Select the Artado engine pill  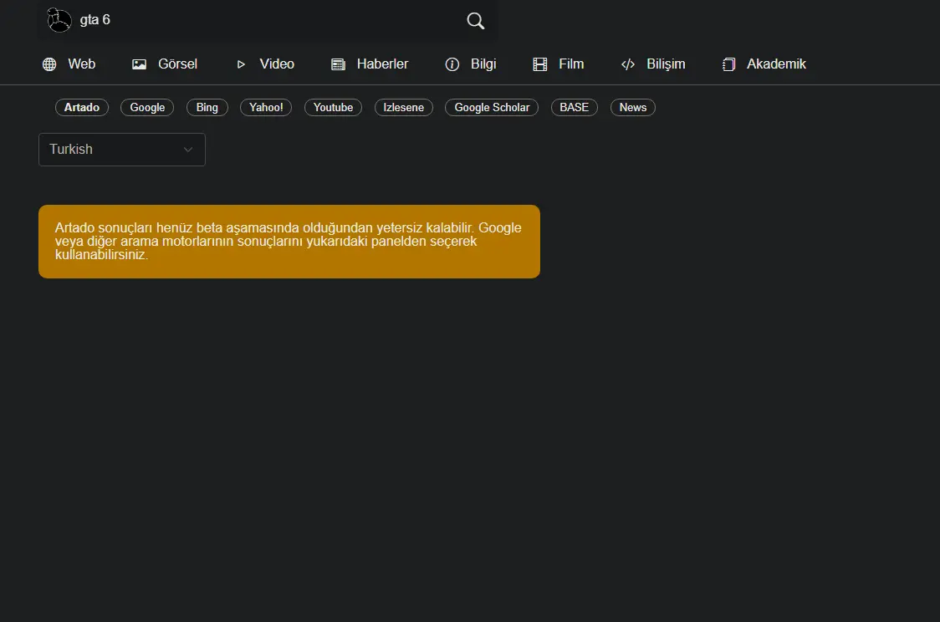coord(81,107)
